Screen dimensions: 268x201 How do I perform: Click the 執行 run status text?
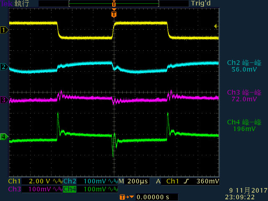click(22, 3)
